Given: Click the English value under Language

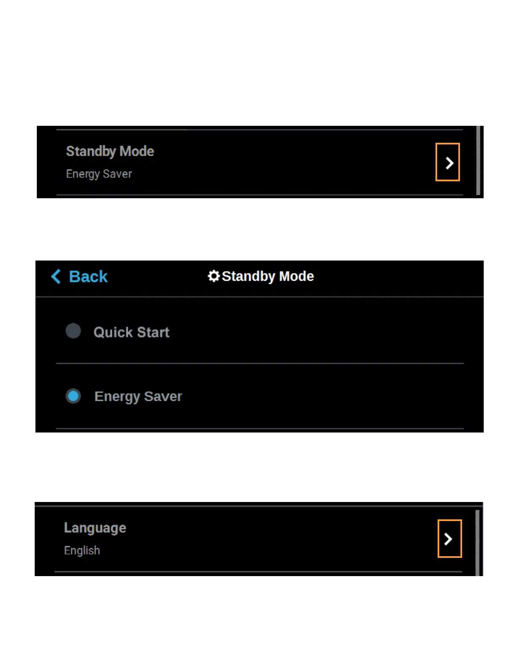Looking at the screenshot, I should (x=82, y=551).
